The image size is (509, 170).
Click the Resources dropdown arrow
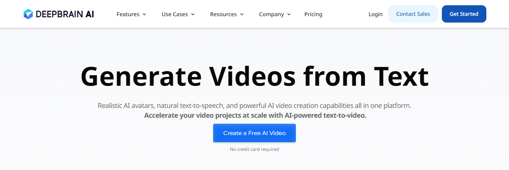[242, 14]
